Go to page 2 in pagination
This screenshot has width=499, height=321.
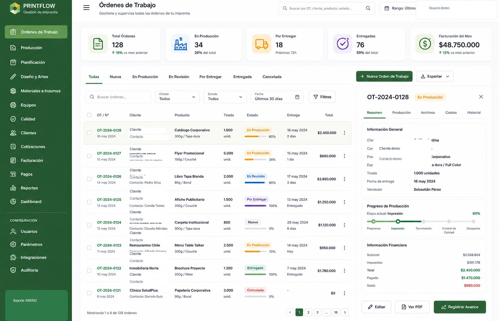coord(308,312)
